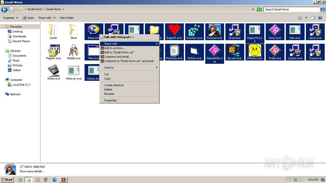326x183 pixels.
Task: Select the Magistr.exe file icon
Action: point(53,52)
